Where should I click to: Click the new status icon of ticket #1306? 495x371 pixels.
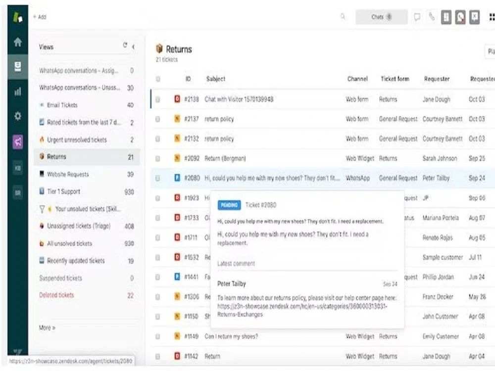177,296
